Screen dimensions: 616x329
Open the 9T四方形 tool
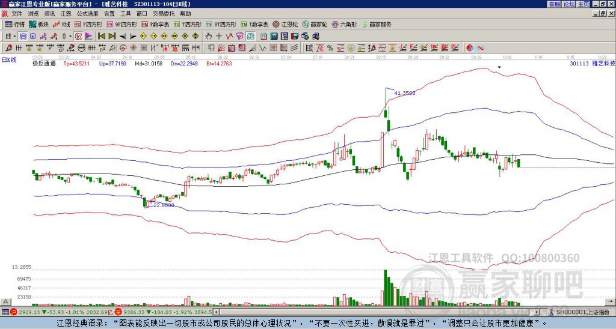(221, 24)
